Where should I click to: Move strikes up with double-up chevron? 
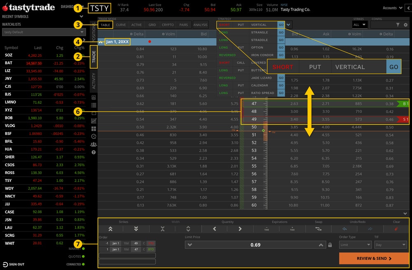[110, 229]
